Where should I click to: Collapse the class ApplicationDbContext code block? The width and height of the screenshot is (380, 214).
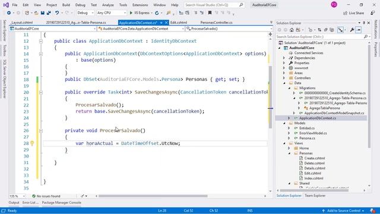point(41,41)
